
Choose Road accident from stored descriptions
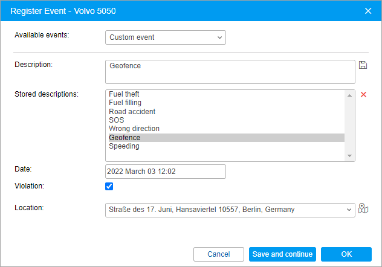(226, 112)
